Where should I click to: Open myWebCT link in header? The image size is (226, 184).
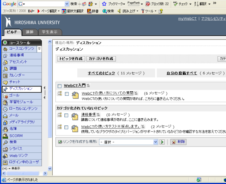pyautogui.click(x=187, y=18)
